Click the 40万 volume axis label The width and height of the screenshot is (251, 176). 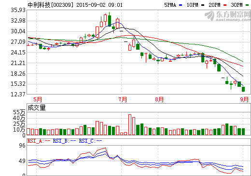(x=19, y=118)
